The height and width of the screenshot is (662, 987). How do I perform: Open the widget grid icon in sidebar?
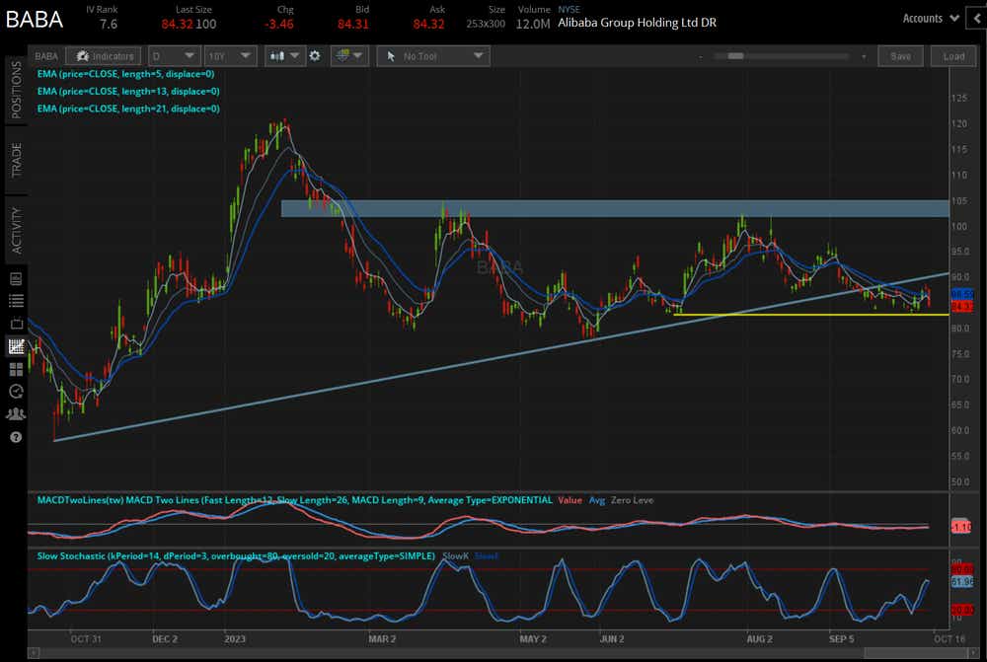point(15,369)
